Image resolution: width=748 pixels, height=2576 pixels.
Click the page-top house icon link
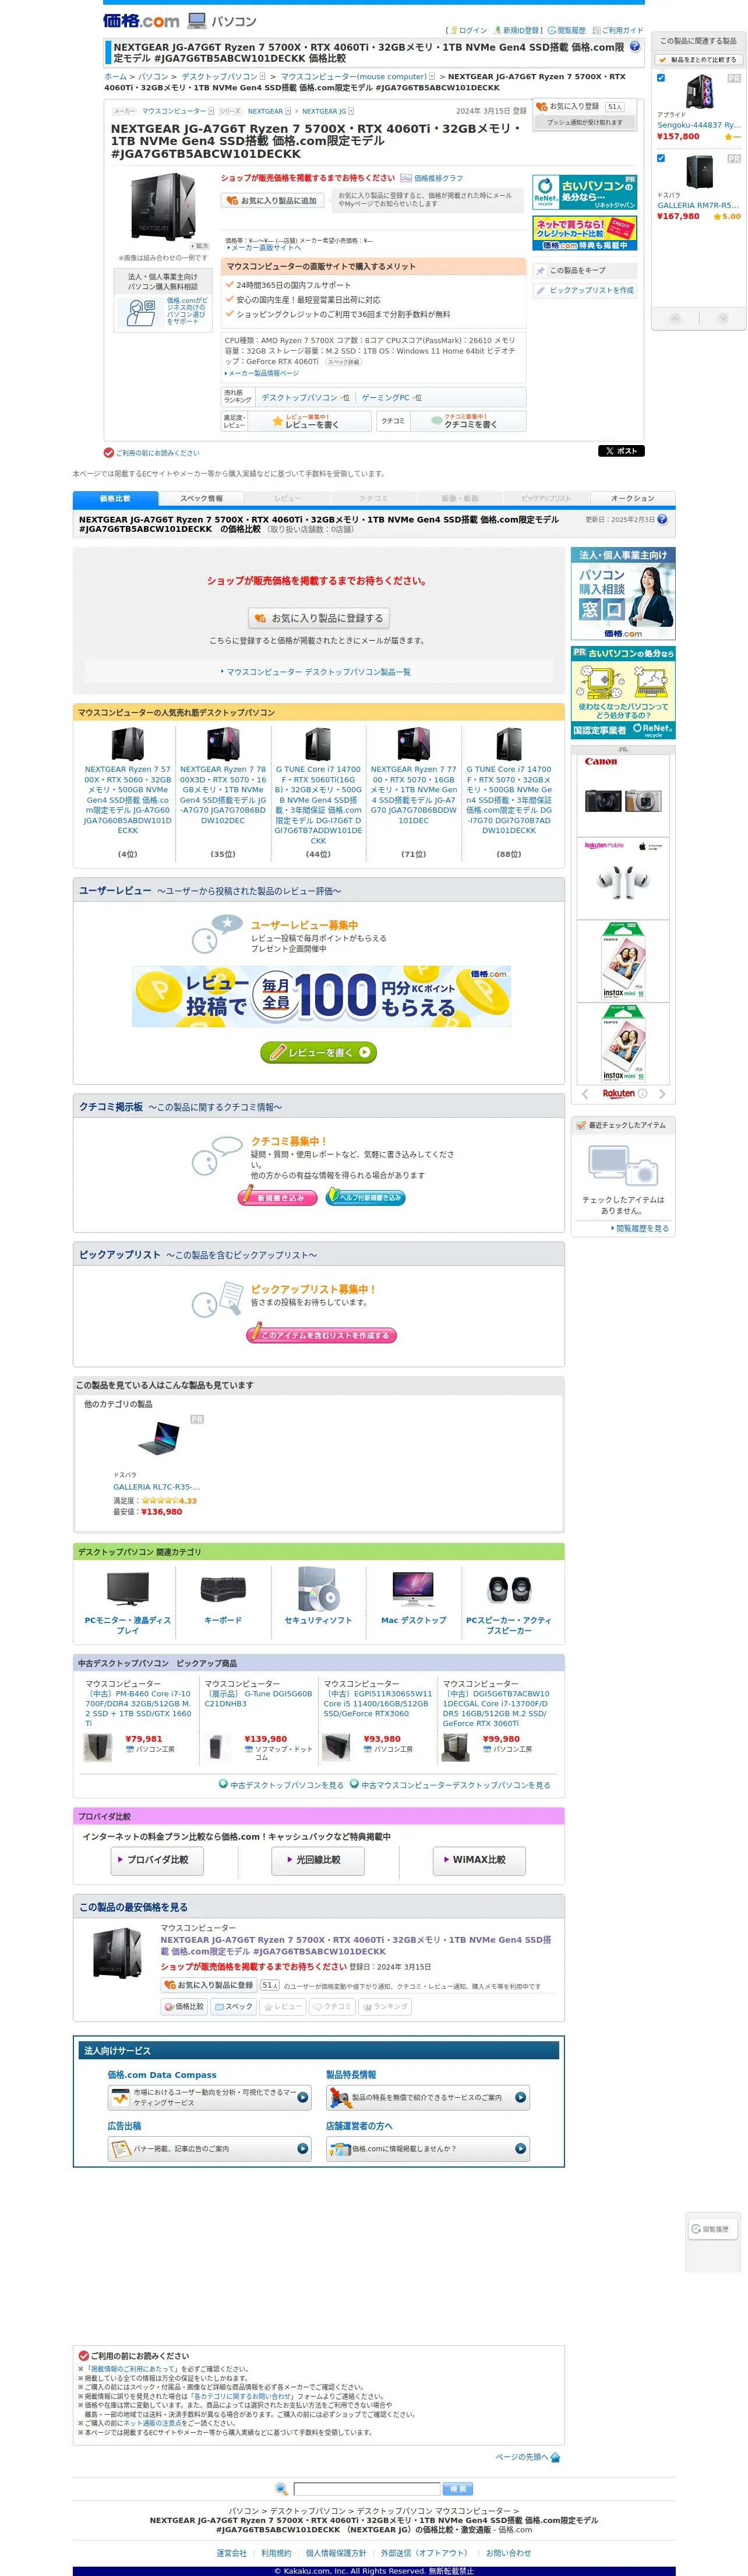[x=555, y=2457]
